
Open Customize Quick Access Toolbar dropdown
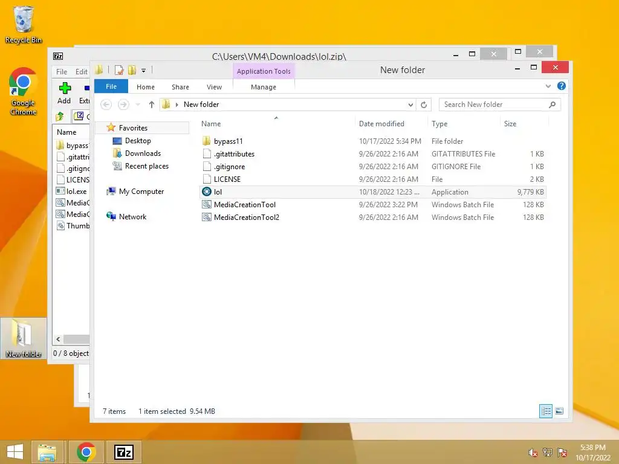(x=144, y=71)
